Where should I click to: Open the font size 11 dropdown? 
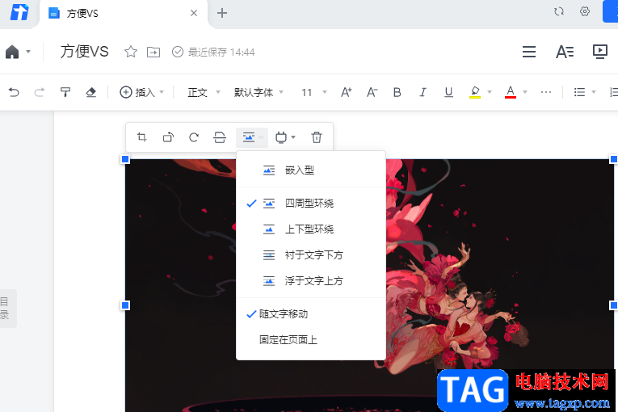click(314, 92)
